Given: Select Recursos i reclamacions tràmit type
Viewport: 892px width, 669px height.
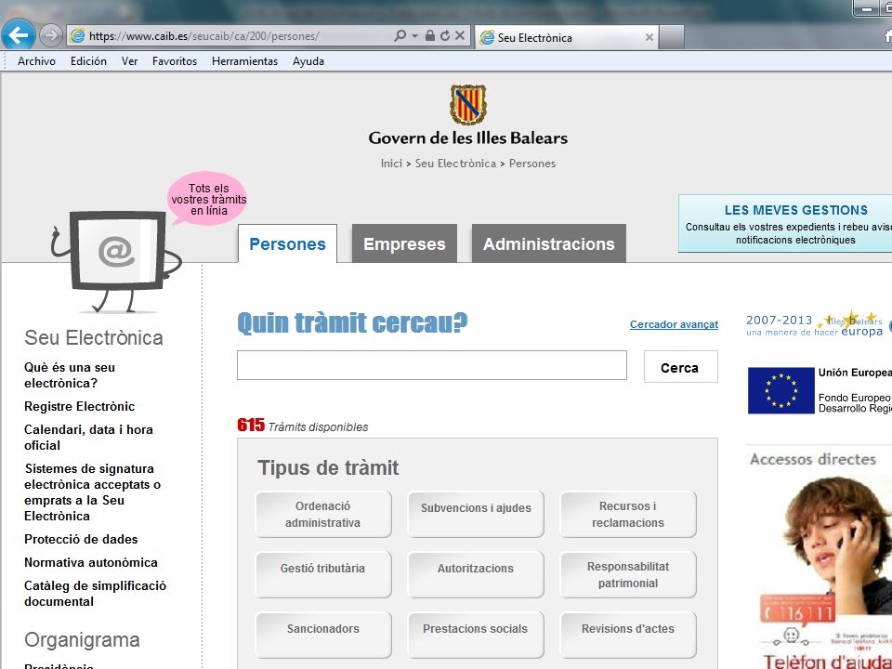Looking at the screenshot, I should coord(628,514).
